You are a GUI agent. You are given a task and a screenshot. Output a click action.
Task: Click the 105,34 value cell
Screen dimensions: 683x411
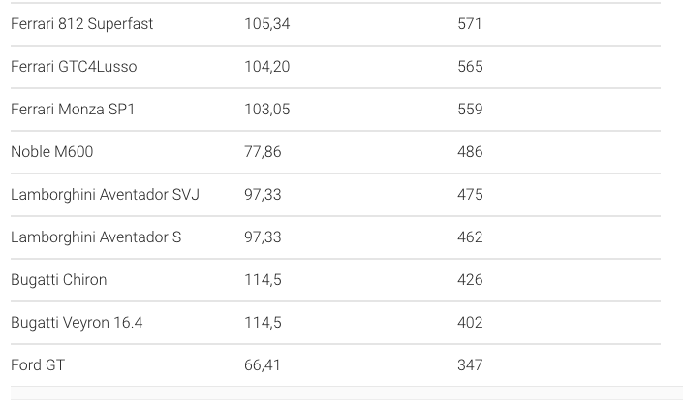267,24
